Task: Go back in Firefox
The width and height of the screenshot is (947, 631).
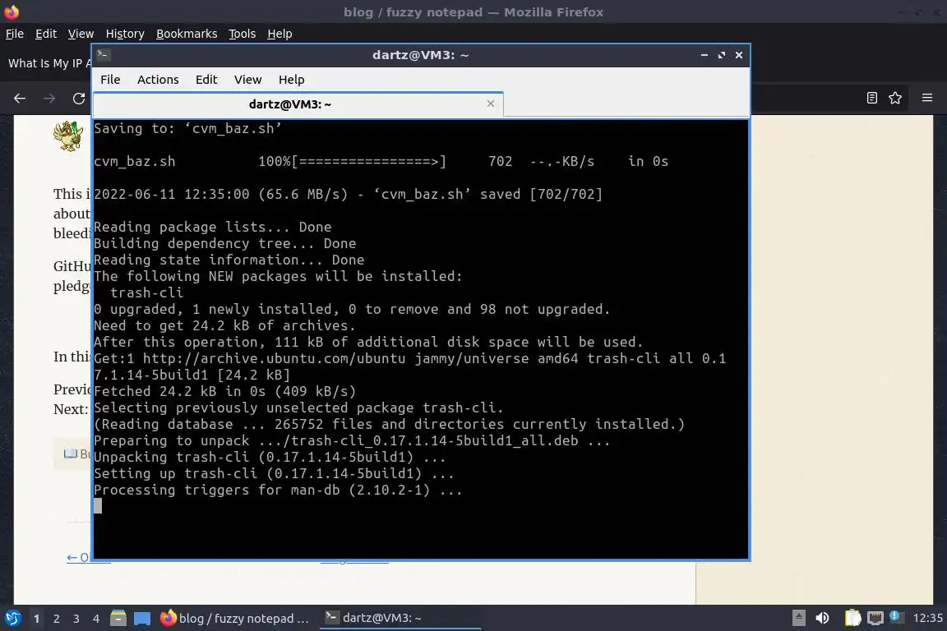Action: point(20,98)
